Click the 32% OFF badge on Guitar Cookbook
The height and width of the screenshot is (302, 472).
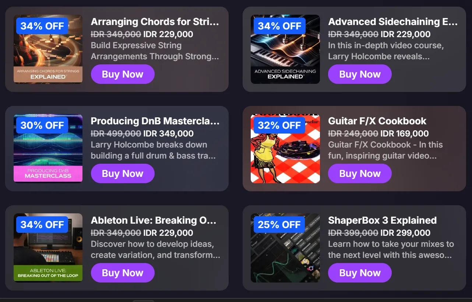click(x=279, y=125)
